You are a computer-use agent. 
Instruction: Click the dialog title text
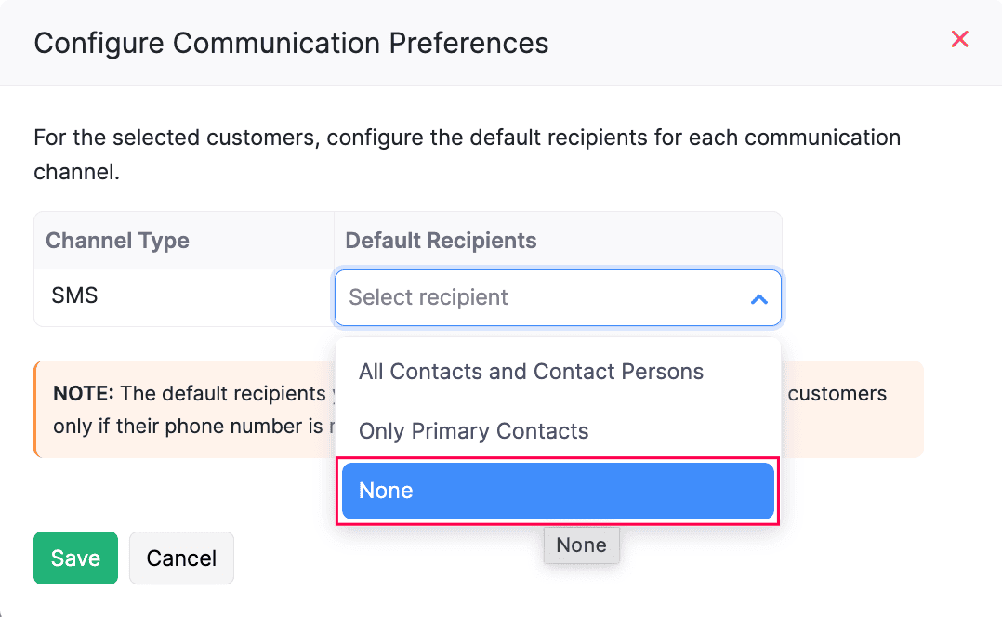click(291, 43)
